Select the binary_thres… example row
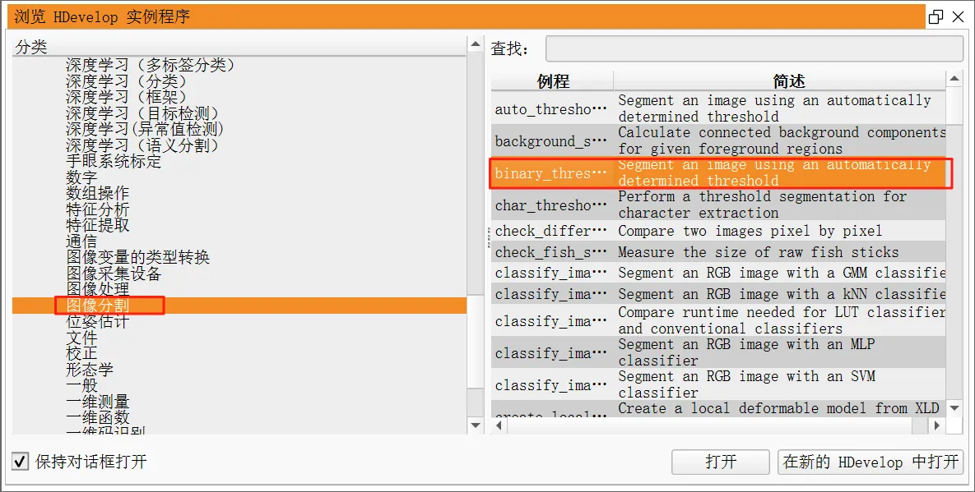The height and width of the screenshot is (492, 975). point(718,173)
